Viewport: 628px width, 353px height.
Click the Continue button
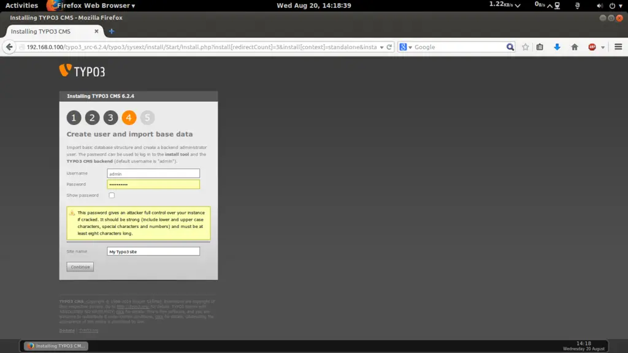tap(80, 267)
